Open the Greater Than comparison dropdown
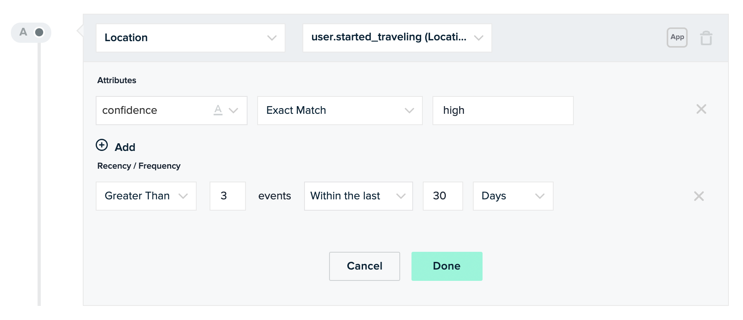 [x=146, y=196]
